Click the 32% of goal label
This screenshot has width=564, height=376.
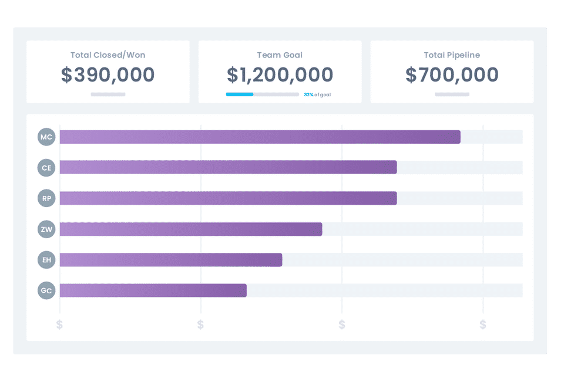(x=317, y=94)
